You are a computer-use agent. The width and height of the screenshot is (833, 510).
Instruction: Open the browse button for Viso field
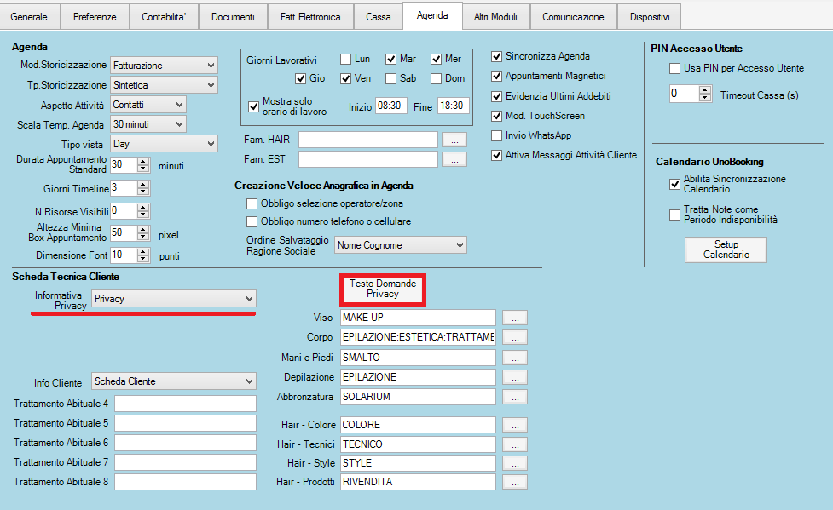click(x=514, y=318)
